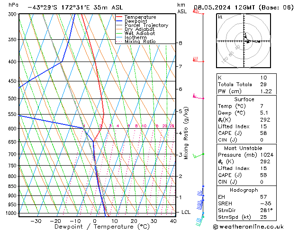Image resolution: width=298 pixels, height=230 pixels.
Task: Click the green Wet Adiabat legend line
Action: 119,34
